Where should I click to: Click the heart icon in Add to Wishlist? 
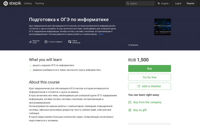coord(139,86)
